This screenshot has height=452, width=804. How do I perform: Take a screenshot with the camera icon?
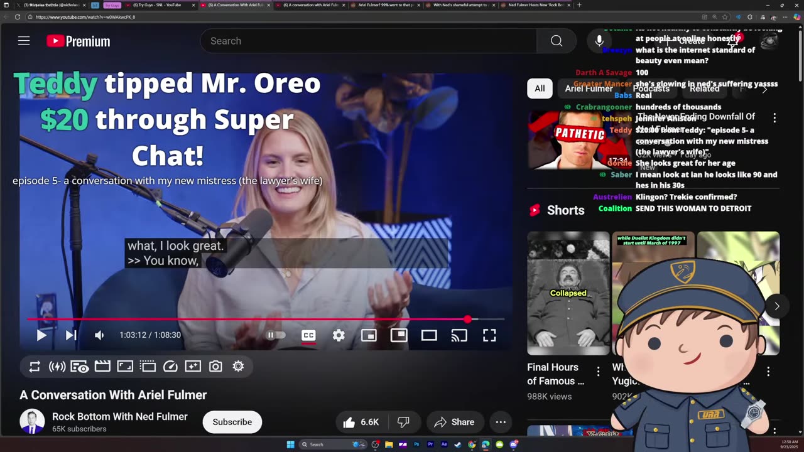[x=215, y=367]
